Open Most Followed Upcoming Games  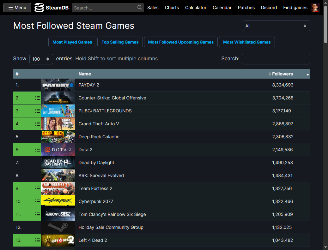pos(181,42)
